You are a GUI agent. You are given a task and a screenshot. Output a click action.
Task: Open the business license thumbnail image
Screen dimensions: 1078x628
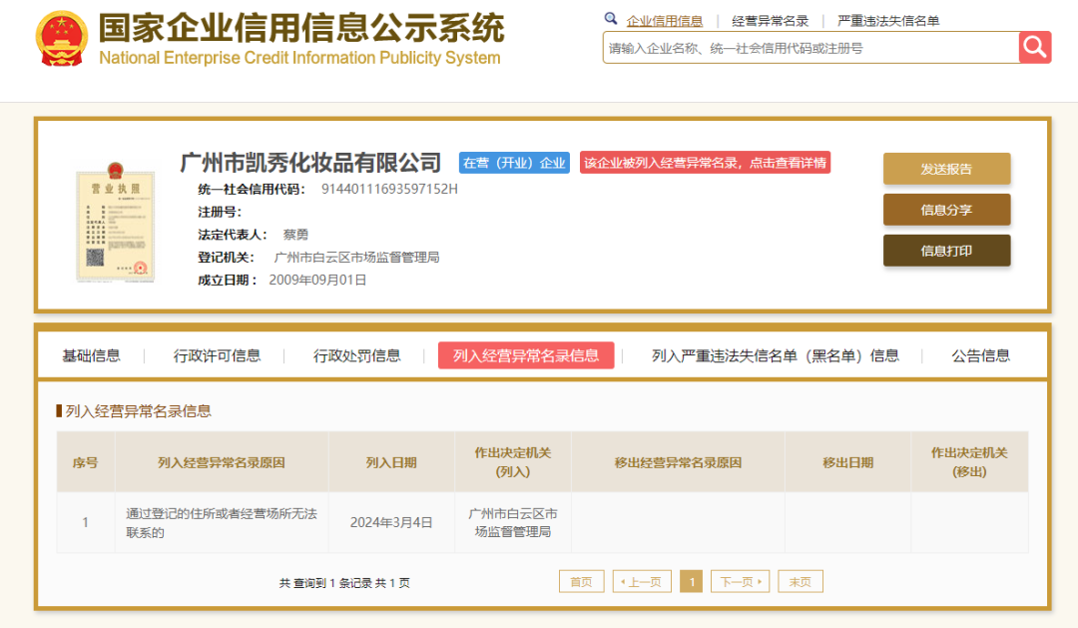[x=116, y=222]
